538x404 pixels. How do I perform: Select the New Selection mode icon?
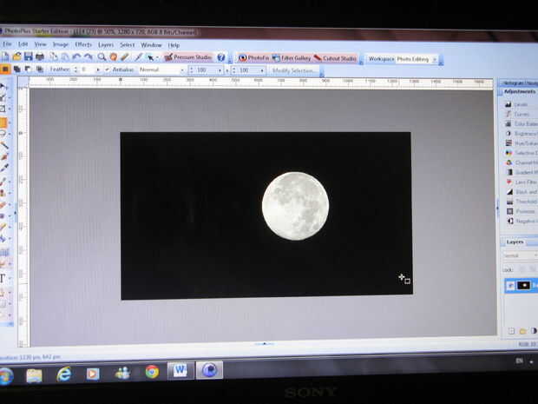[5, 69]
